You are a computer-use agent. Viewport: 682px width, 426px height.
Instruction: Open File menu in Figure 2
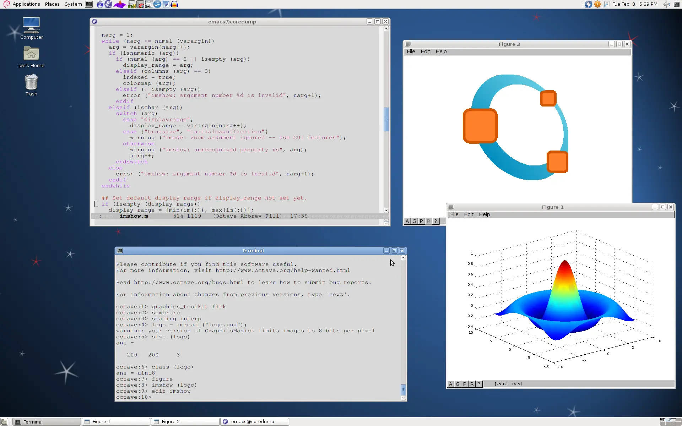[x=411, y=51]
